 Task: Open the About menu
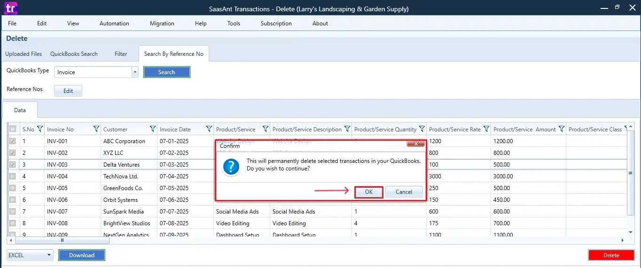point(320,23)
